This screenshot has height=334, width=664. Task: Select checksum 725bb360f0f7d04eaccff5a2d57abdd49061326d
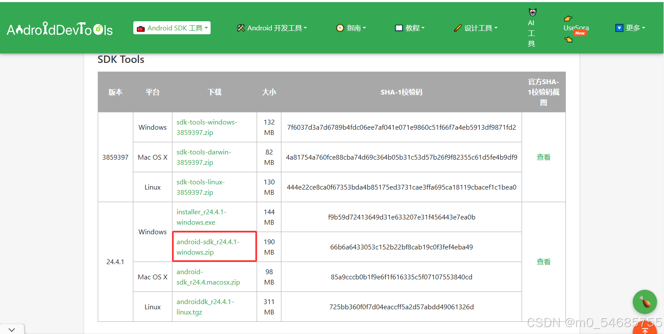(402, 307)
